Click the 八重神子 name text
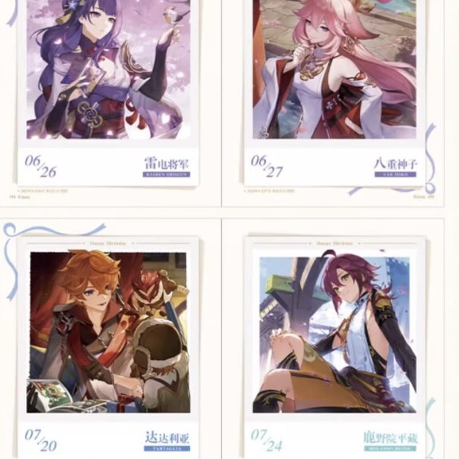The image size is (459, 459). coord(395,164)
